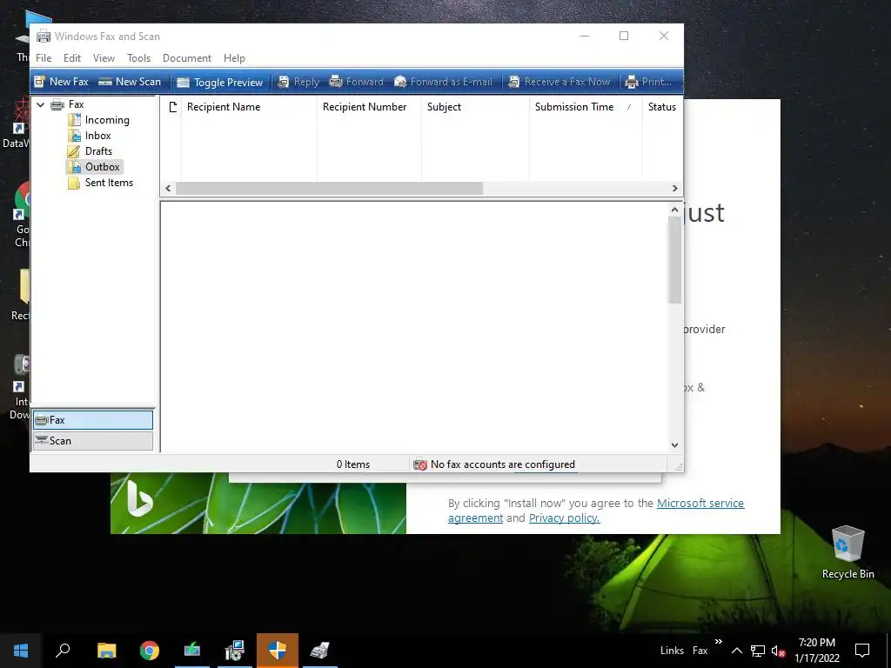Click the preview pane vertical scrollbar thumb

[x=674, y=260]
